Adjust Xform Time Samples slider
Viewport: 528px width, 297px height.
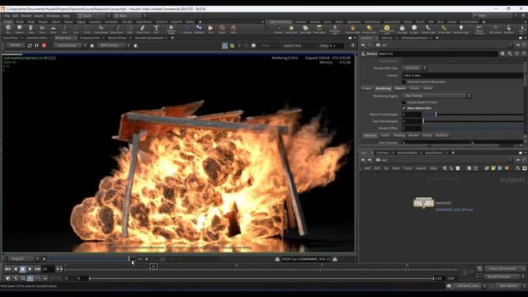click(x=473, y=115)
